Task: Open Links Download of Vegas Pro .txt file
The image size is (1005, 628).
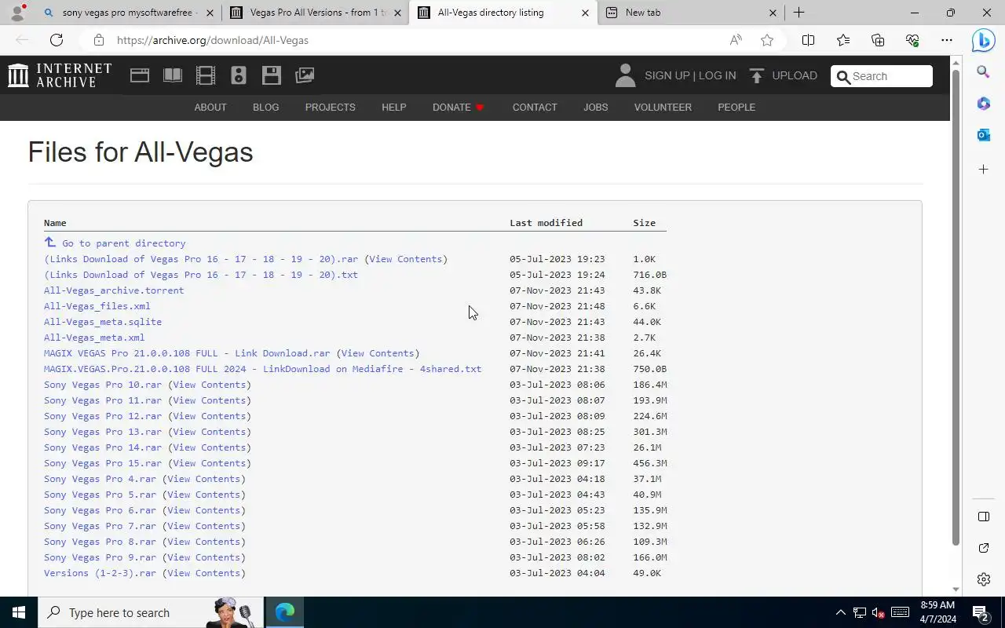Action: 201,275
